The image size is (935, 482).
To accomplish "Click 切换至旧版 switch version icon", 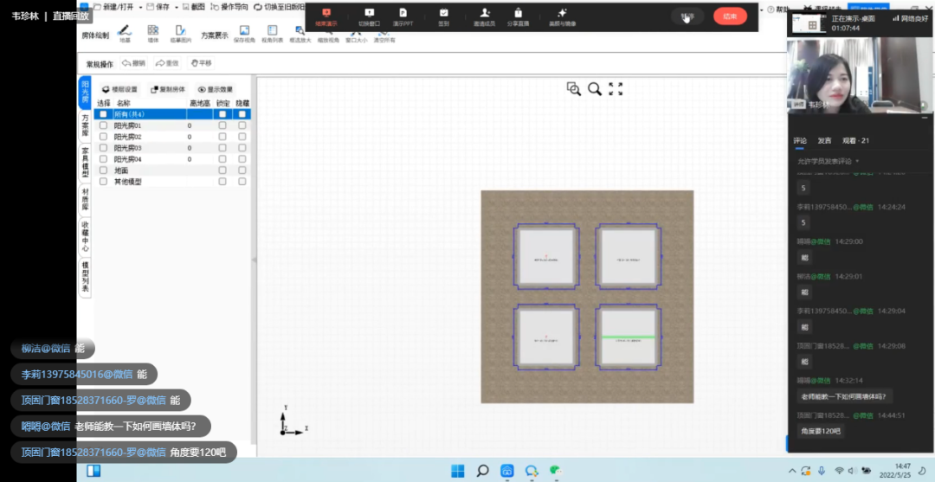I will coord(258,7).
